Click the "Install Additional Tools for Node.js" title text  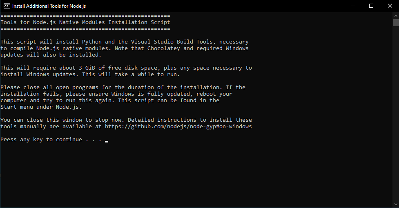click(49, 6)
